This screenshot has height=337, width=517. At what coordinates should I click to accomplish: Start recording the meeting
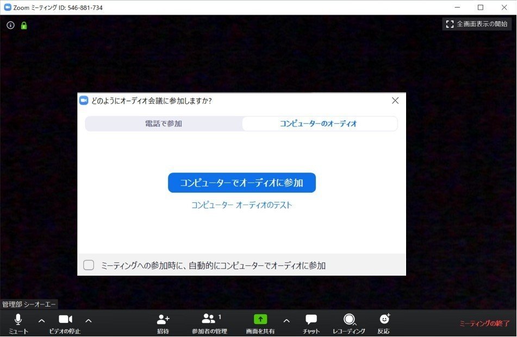(350, 322)
